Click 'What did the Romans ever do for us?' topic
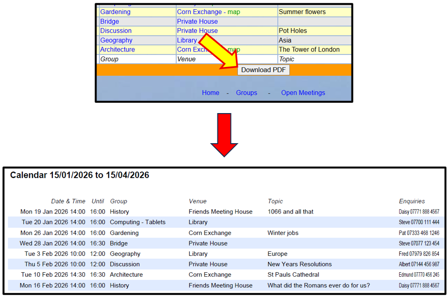 point(318,285)
